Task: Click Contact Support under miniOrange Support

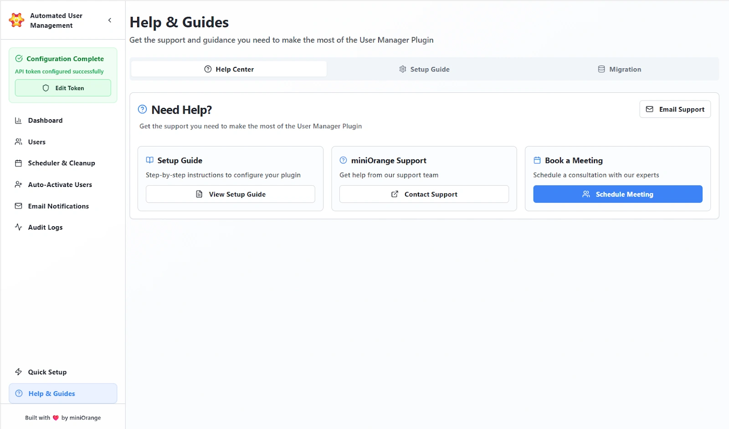Action: tap(424, 194)
